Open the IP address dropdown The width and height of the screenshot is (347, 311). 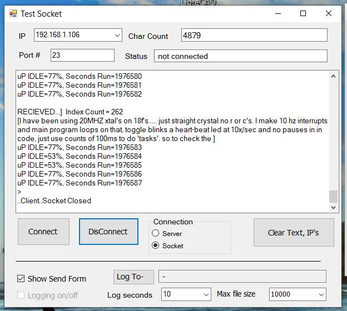click(117, 35)
